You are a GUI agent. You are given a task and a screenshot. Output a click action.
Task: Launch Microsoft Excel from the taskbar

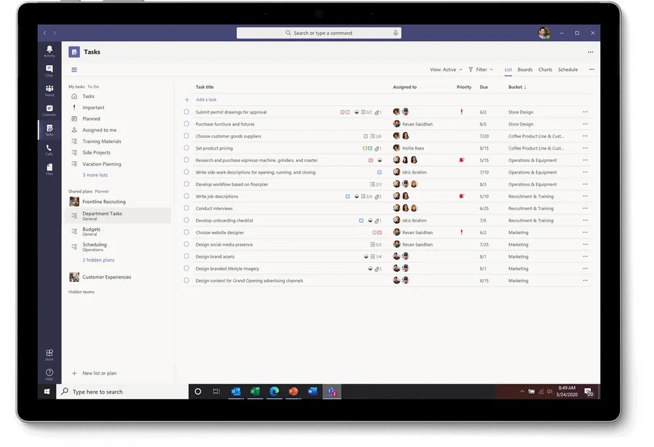[255, 391]
